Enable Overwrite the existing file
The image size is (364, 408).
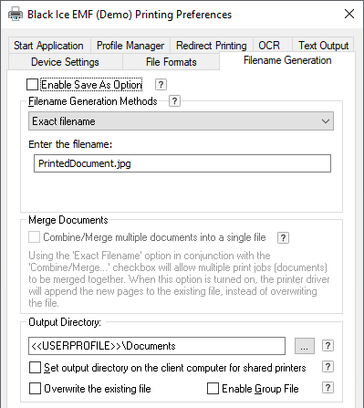35,389
